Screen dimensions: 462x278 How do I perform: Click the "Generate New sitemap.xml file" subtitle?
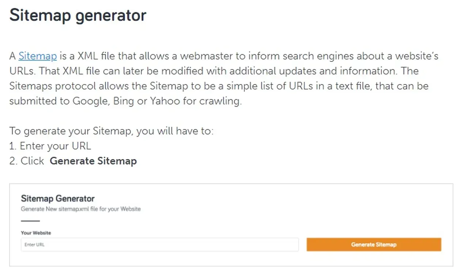[81, 209]
